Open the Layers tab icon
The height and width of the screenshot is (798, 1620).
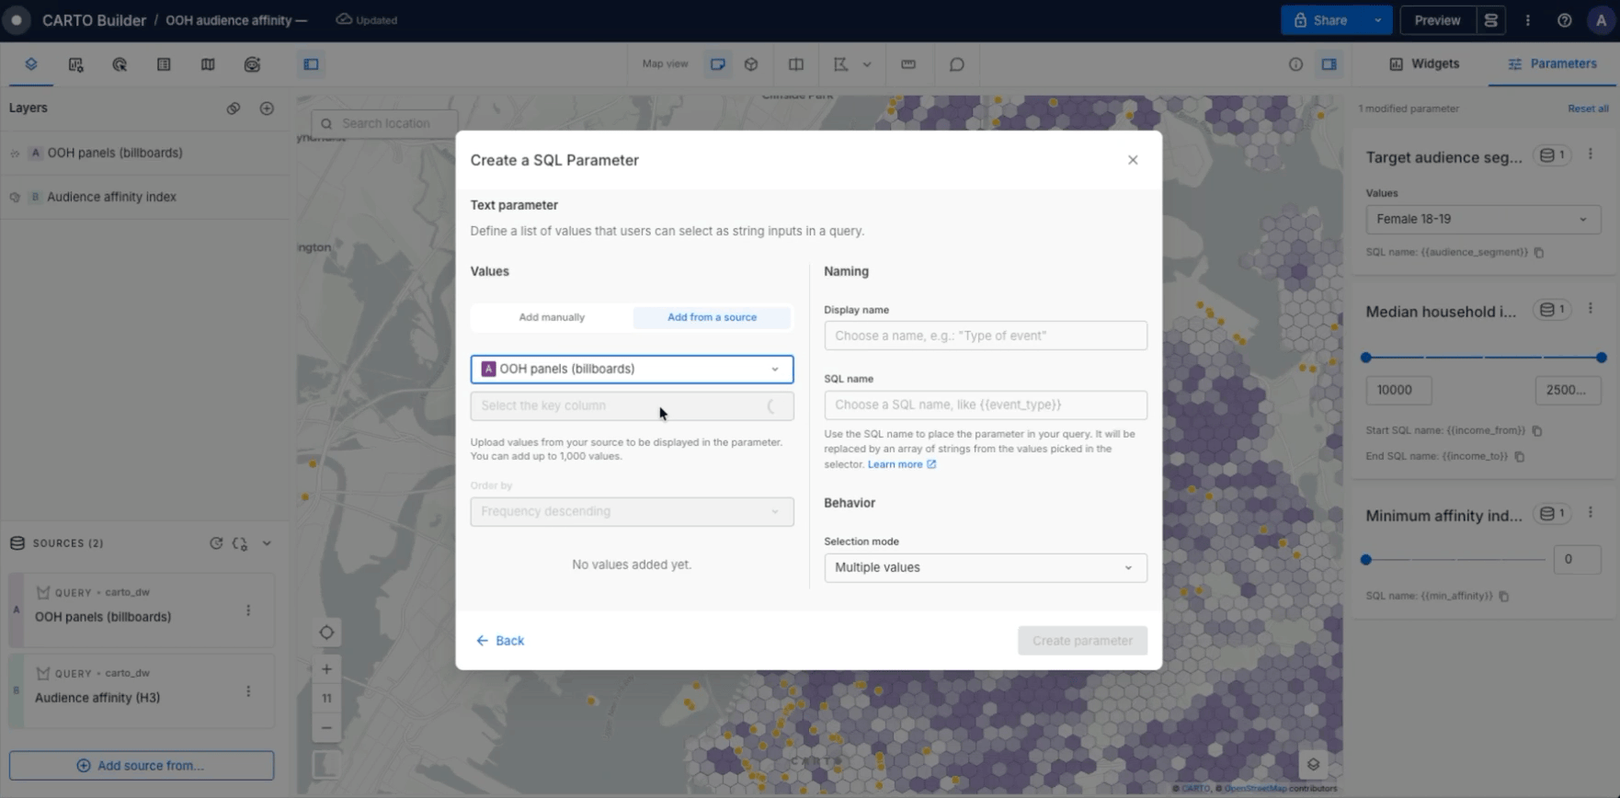coord(31,64)
